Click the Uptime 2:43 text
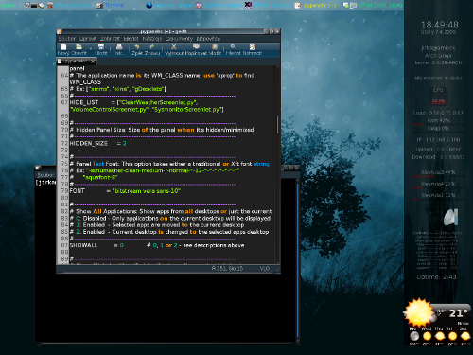Image resolution: width=473 pixels, height=355 pixels. coord(436,277)
